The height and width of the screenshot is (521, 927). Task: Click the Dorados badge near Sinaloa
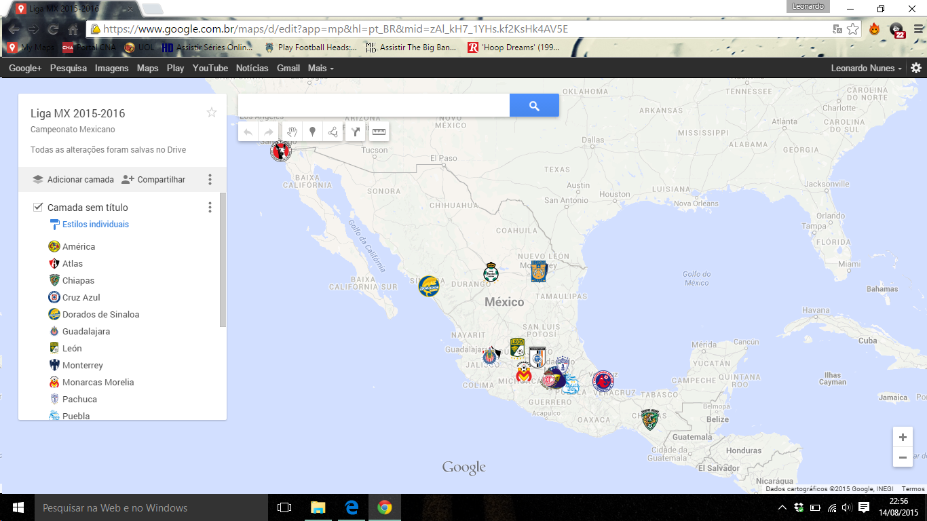430,286
